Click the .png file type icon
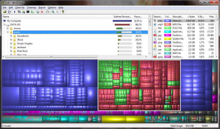Screen dimensions: 220x129 click(155, 42)
